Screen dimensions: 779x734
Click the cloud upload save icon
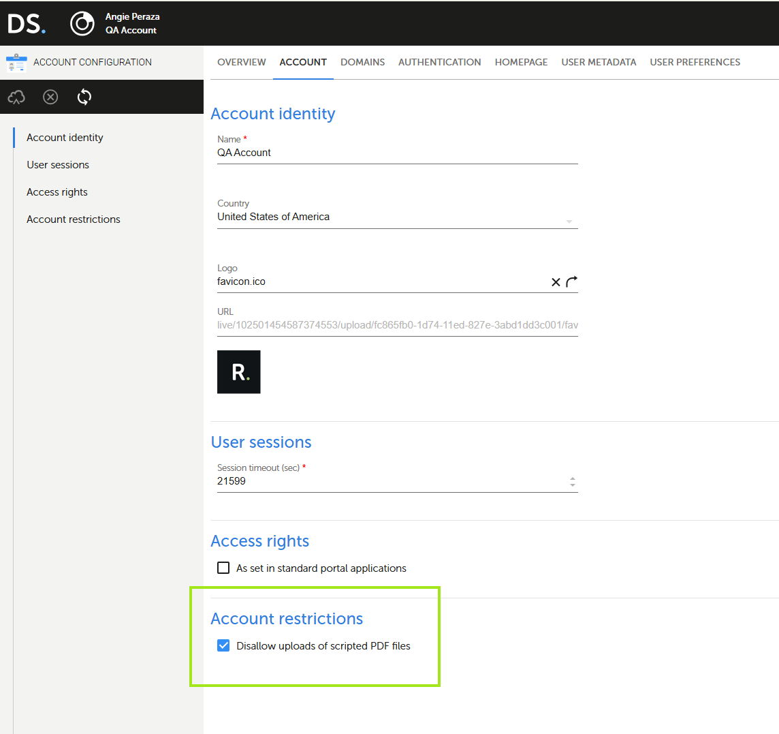pos(16,97)
